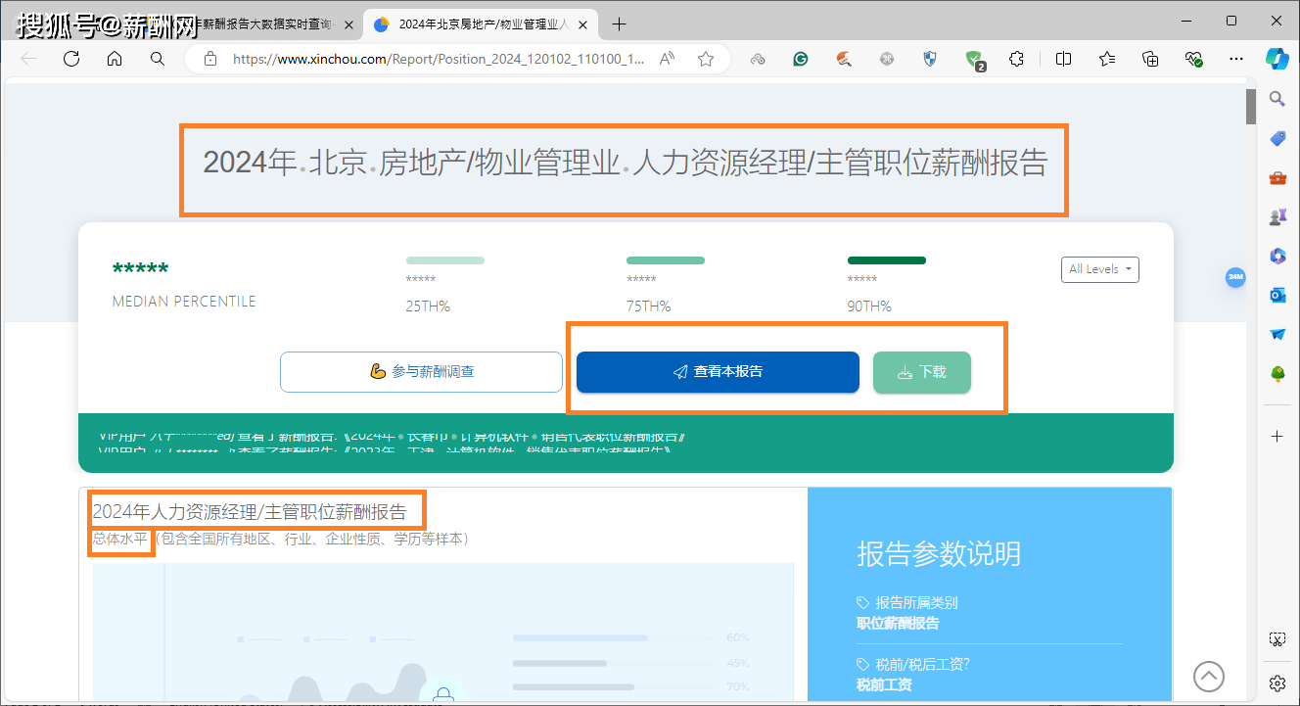
Task: Open the Favorites list
Action: 1107,59
